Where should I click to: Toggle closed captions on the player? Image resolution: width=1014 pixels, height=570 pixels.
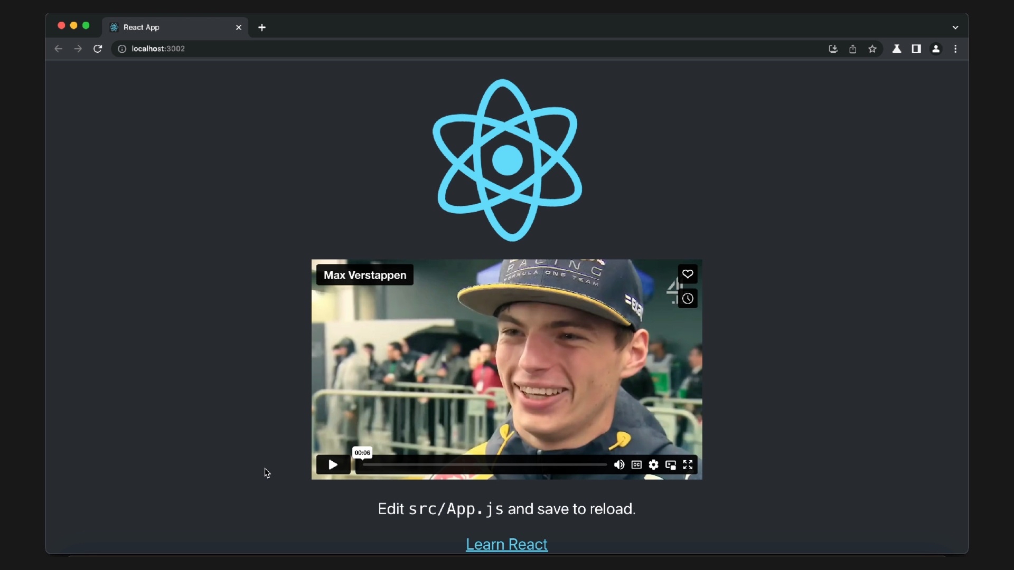[636, 464]
